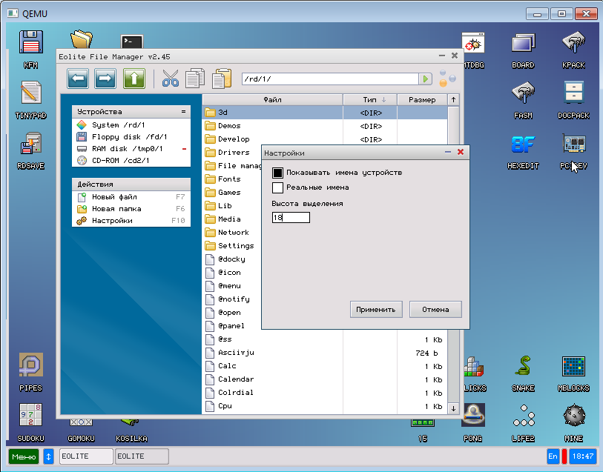Disable the show device names checkbox
603x472 pixels.
(x=278, y=173)
